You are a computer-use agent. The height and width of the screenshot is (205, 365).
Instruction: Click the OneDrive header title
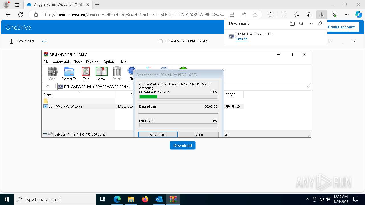click(x=18, y=27)
